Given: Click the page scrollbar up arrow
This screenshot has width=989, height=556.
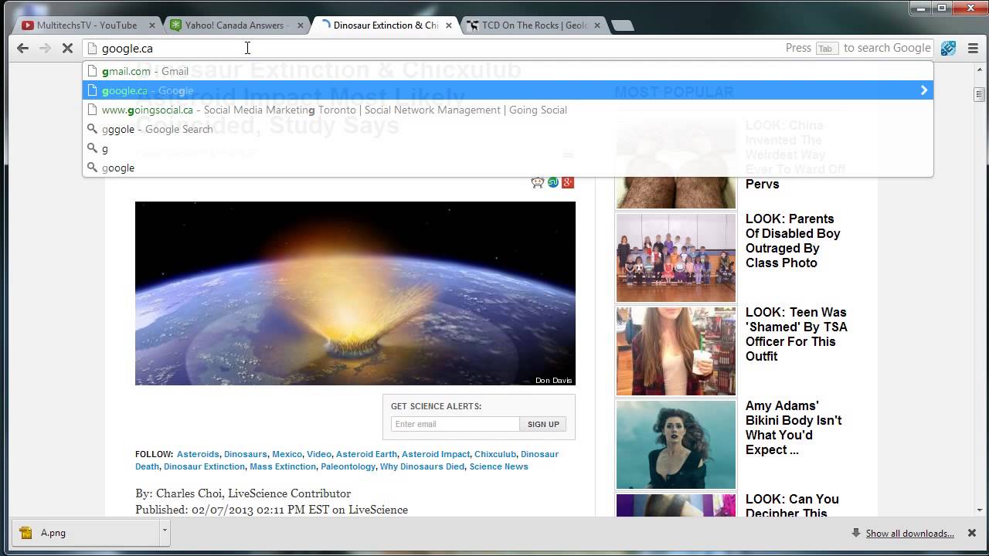Looking at the screenshot, I should 979,69.
